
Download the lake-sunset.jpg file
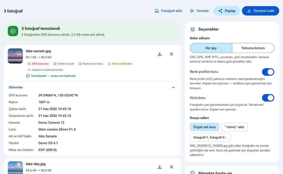pyautogui.click(x=159, y=54)
